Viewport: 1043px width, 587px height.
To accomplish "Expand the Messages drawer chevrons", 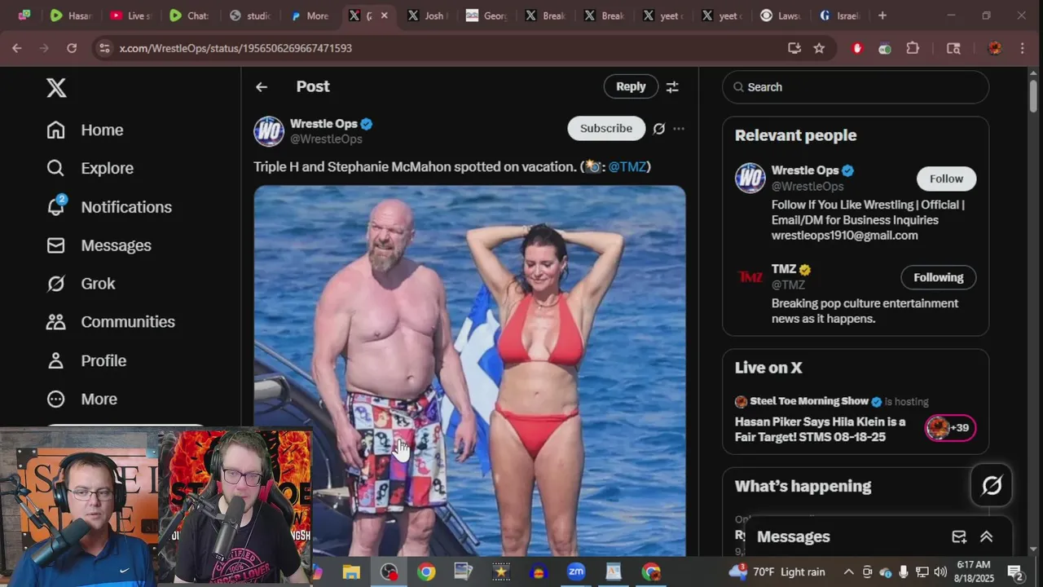I will click(986, 536).
